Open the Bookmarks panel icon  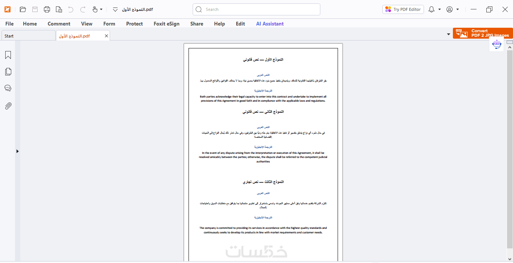coord(8,55)
